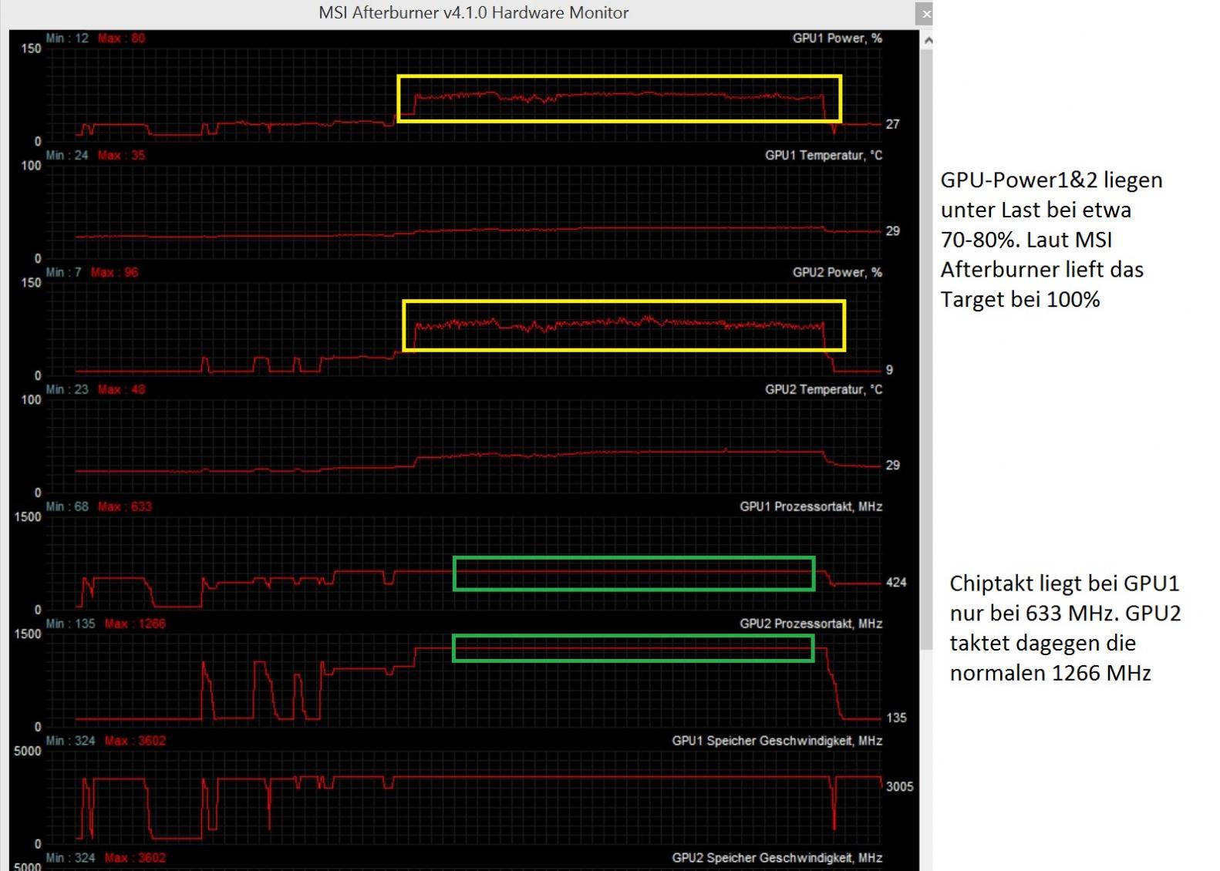Click the 'GPU1 Prozessortakt, MHz' graph label

[811, 506]
